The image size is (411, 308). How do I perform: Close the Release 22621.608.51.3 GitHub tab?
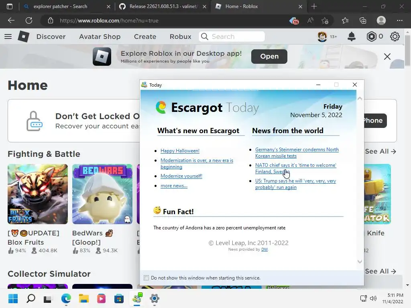click(204, 7)
